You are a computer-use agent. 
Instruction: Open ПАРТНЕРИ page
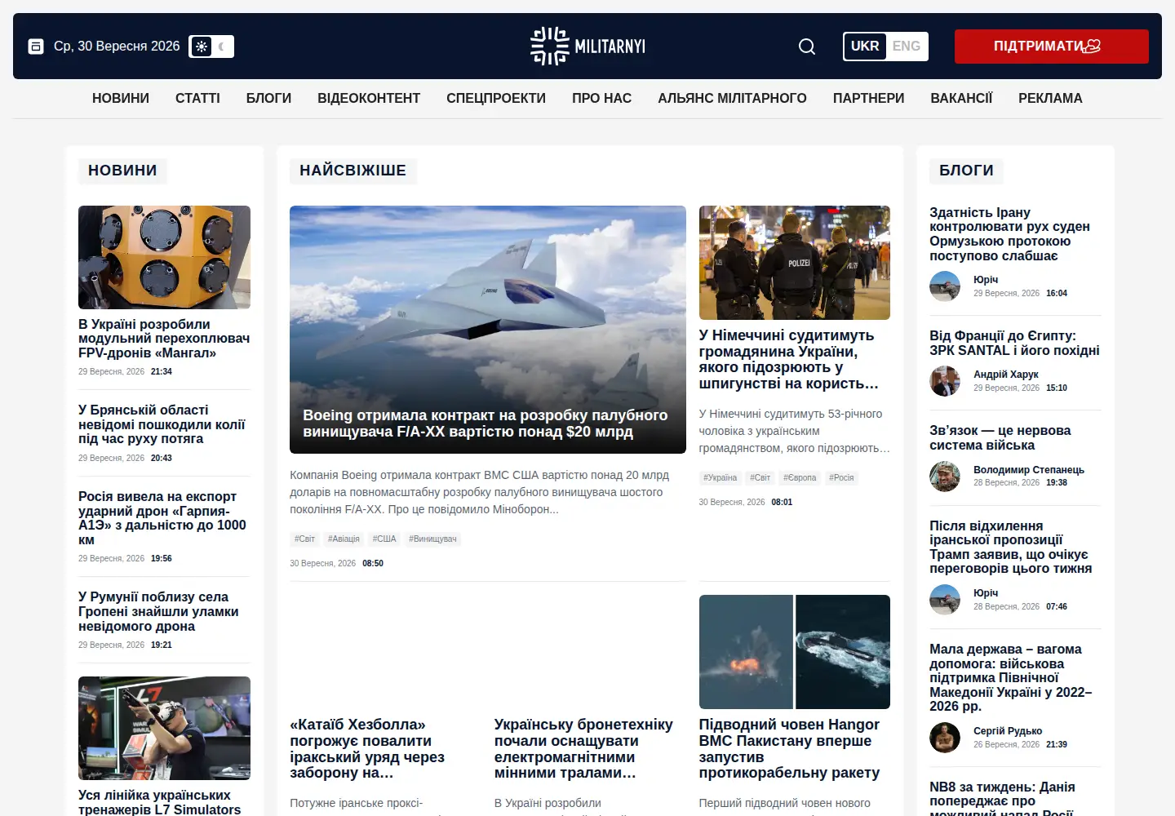click(x=868, y=98)
